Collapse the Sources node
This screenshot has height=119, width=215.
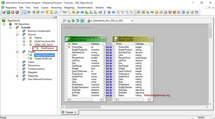[17, 35]
